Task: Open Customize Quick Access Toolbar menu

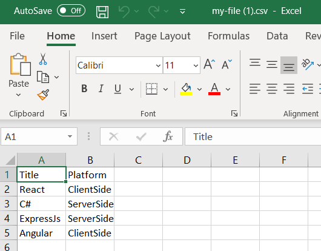Action: (x=182, y=12)
